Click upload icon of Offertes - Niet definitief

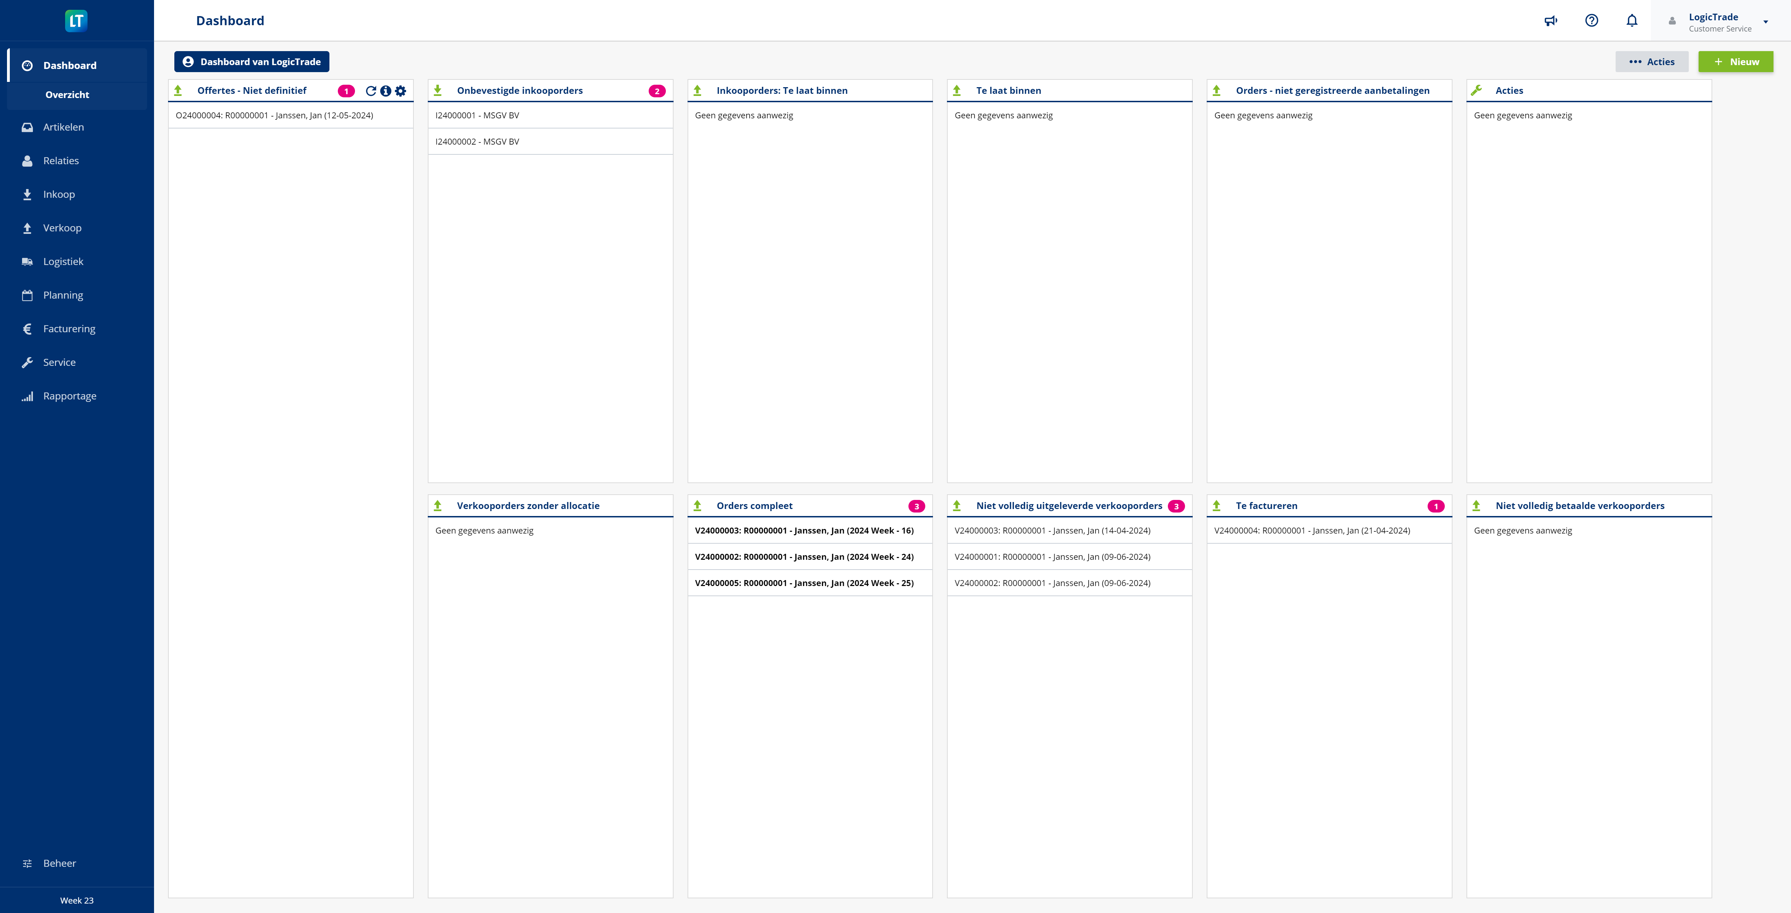[x=178, y=90]
